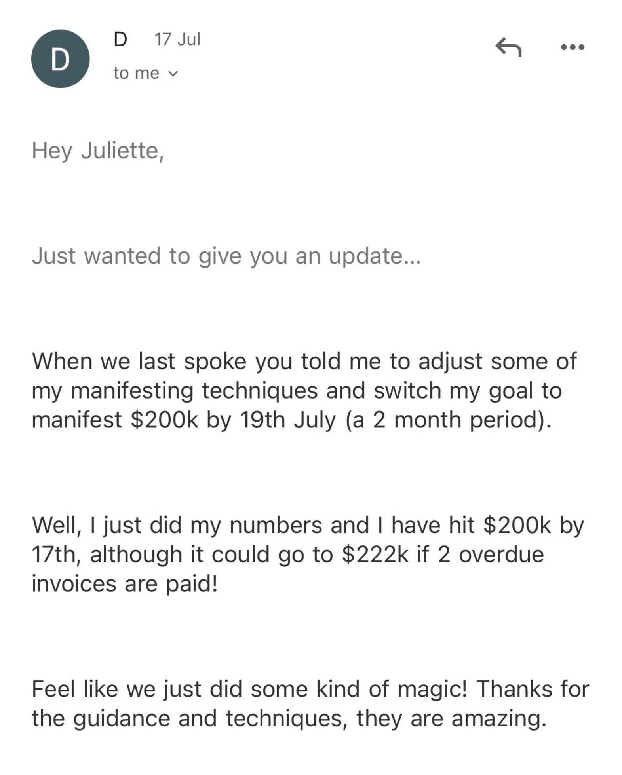The height and width of the screenshot is (775, 622).
Task: Click the "(a 2 month period)" text
Action: click(448, 420)
